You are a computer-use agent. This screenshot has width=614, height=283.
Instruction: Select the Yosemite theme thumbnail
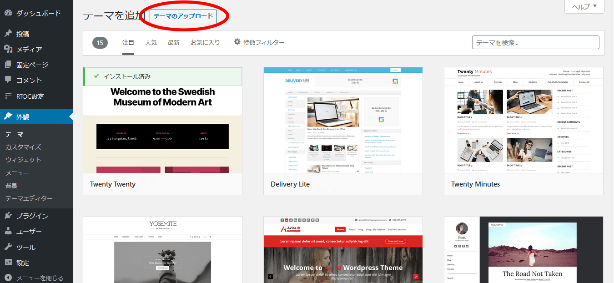tap(163, 250)
